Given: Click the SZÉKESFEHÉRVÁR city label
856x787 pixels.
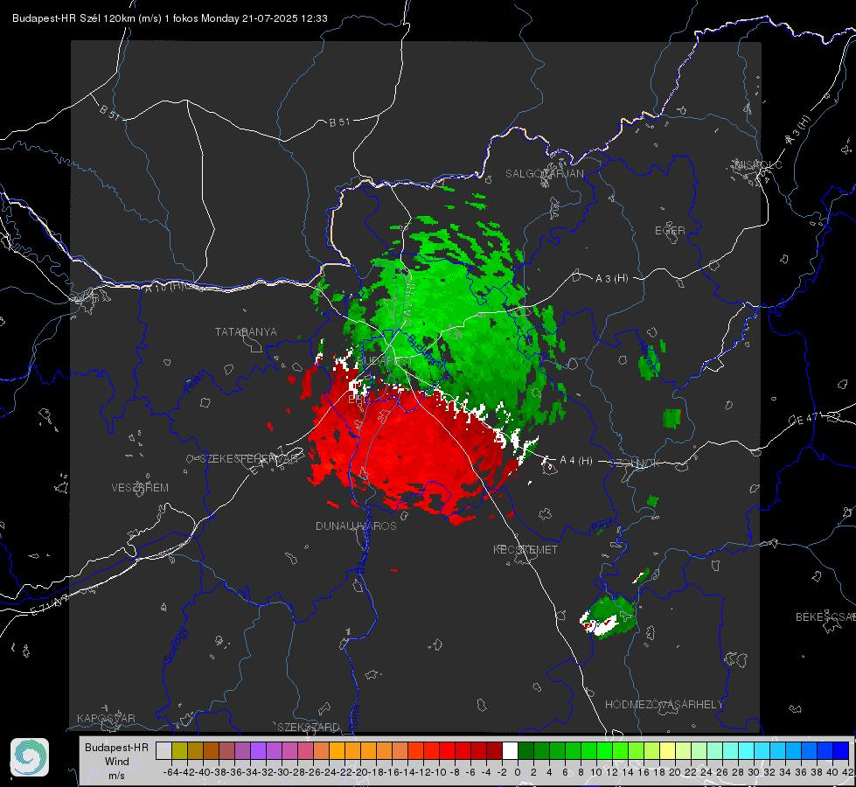Looking at the screenshot, I should click(249, 458).
